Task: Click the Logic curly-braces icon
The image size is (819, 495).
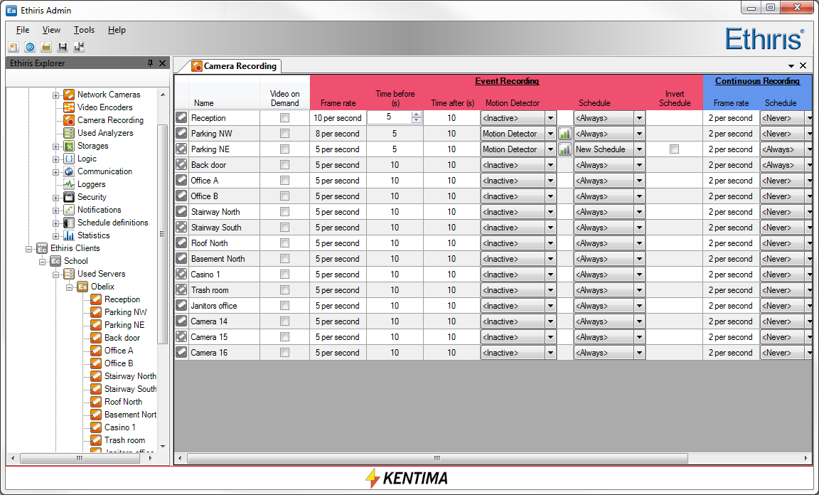Action: 69,159
